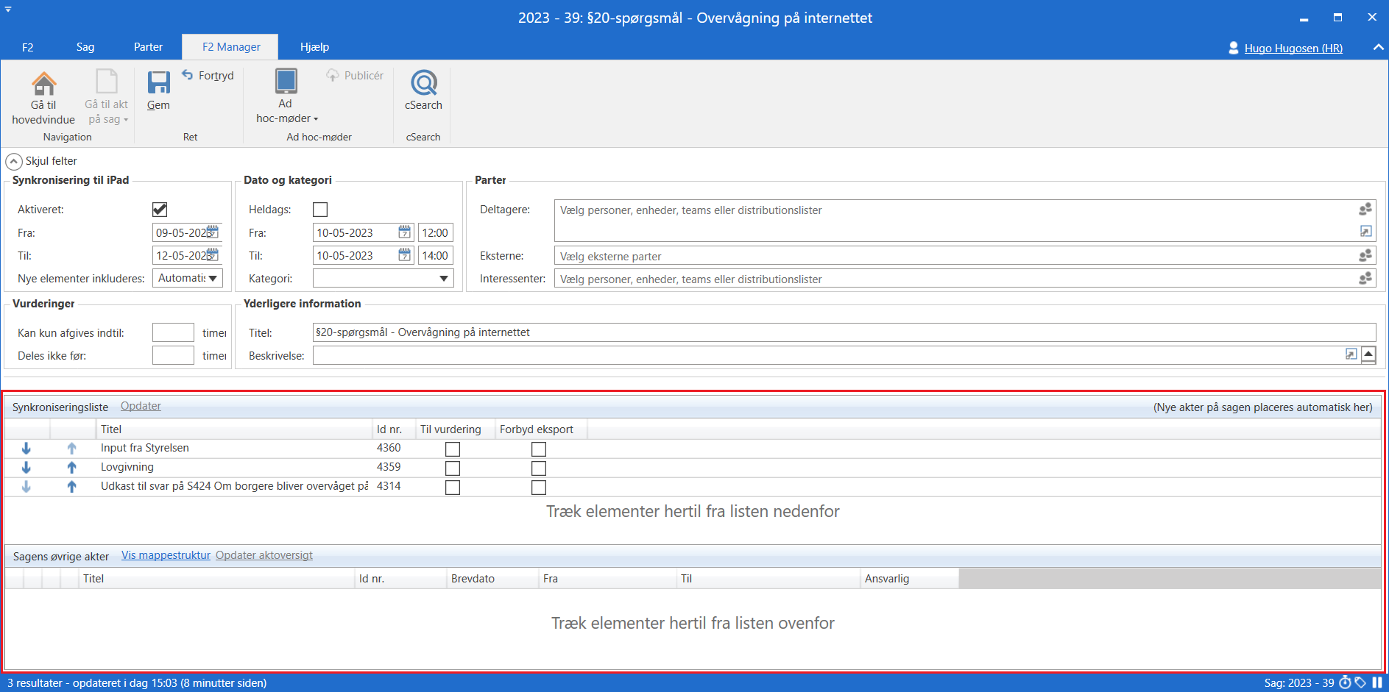Open cSearch from the ribbon
1389x692 pixels.
point(423,84)
